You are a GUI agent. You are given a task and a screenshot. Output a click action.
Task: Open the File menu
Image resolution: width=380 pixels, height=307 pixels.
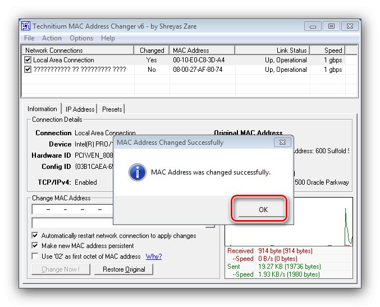click(x=29, y=38)
